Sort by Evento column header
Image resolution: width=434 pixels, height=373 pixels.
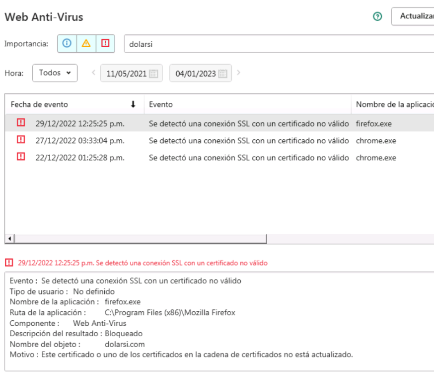(x=247, y=104)
